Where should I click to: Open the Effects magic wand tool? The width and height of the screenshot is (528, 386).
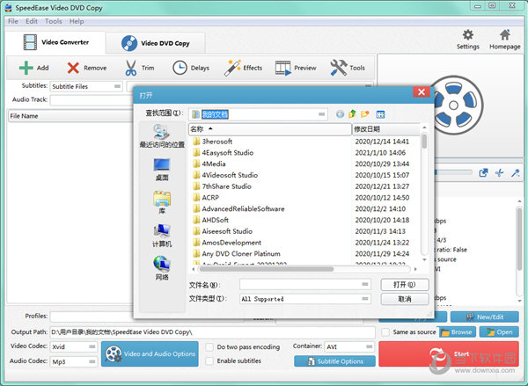(232, 68)
